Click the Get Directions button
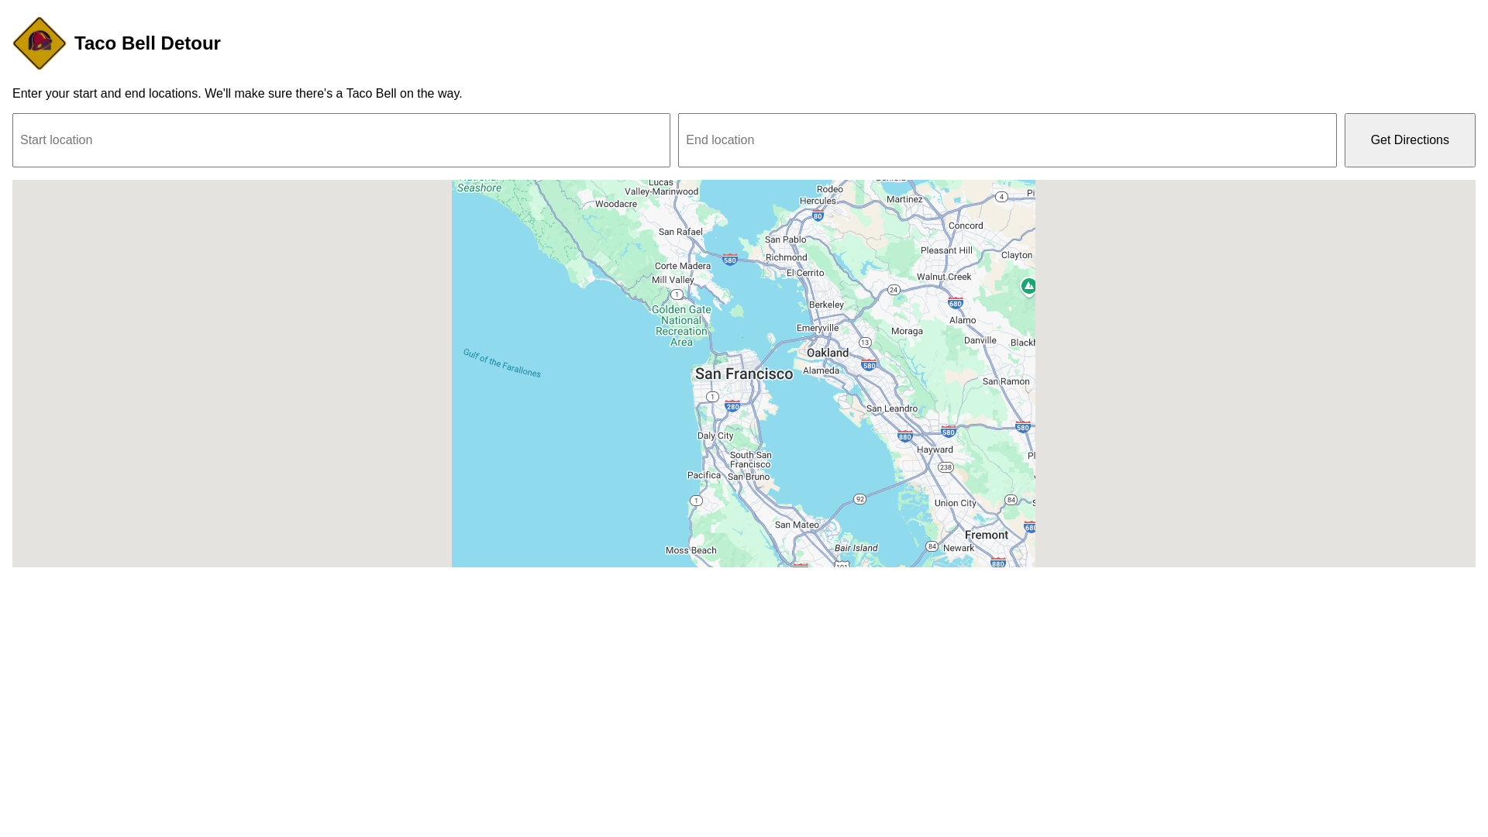Viewport: 1488px width, 837px height. click(x=1410, y=140)
